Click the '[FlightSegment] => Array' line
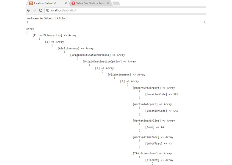 coord(127,75)
